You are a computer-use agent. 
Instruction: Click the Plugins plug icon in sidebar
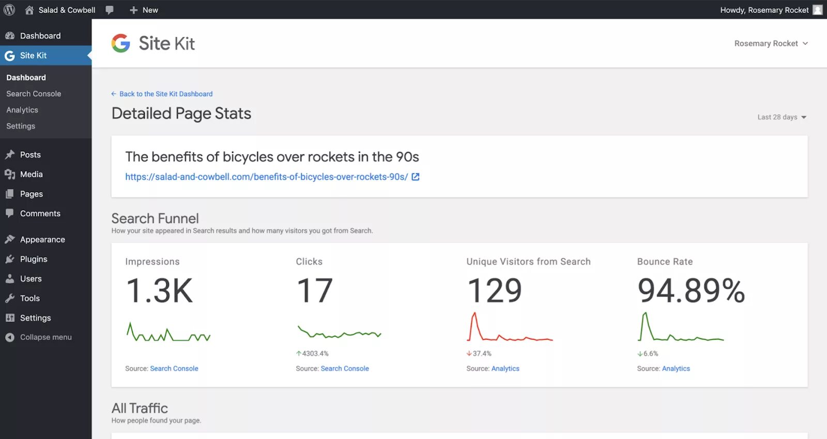(10, 259)
